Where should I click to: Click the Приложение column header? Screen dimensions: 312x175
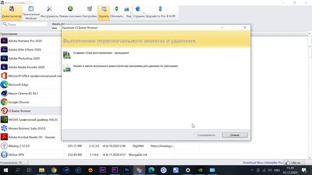tap(31, 34)
